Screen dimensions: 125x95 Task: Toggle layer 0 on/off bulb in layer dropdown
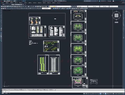point(50,7)
